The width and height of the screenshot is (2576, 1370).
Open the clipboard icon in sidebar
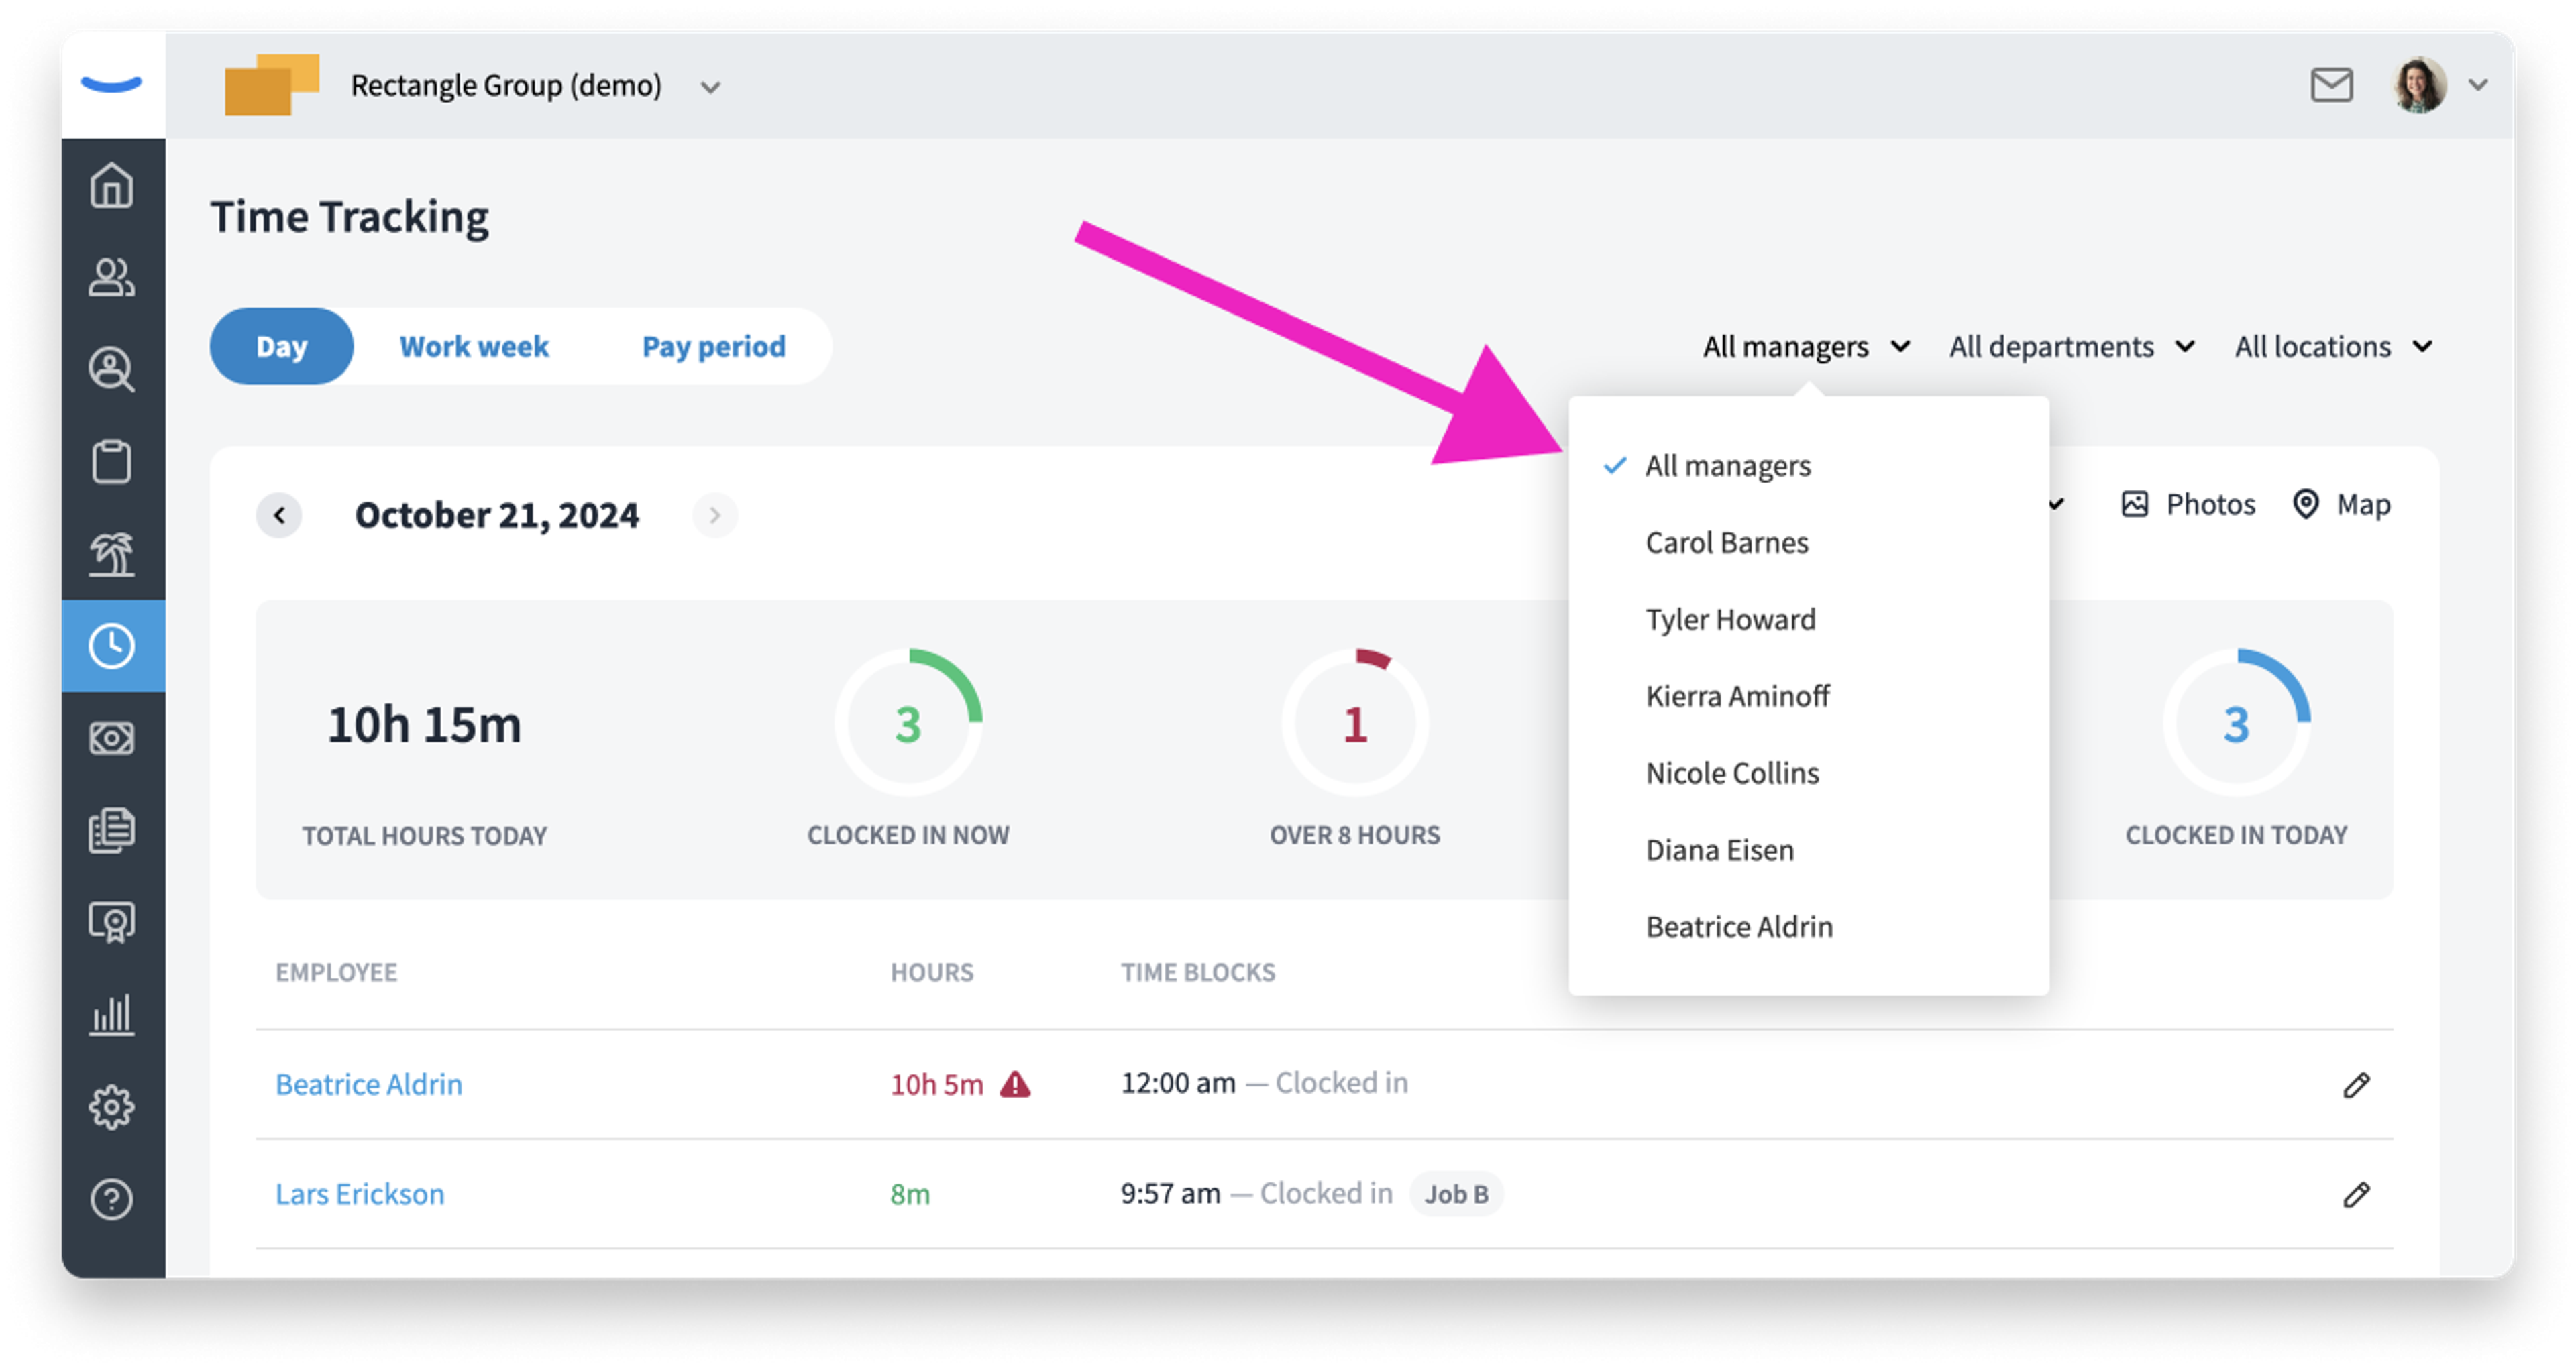tap(112, 461)
